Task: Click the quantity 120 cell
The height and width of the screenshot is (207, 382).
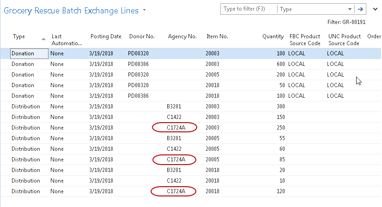Action: click(x=278, y=191)
